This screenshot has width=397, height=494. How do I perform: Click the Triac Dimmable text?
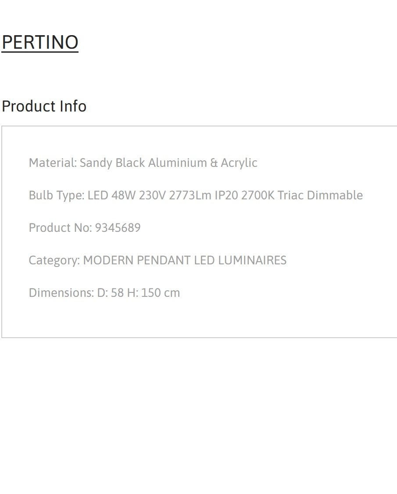(320, 195)
